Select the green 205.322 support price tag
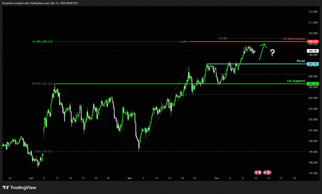Image resolution: width=322 pixels, height=194 pixels. coord(313,84)
